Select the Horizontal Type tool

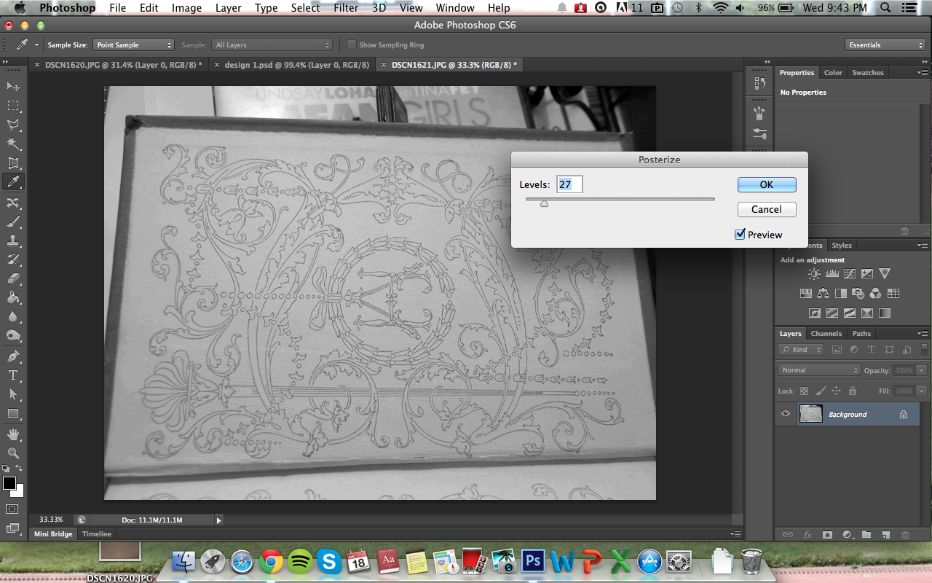tap(13, 375)
